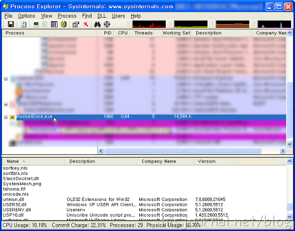Viewport: 295px width, 231px height.
Task: Click the PID value 1860
Action: pos(108,116)
